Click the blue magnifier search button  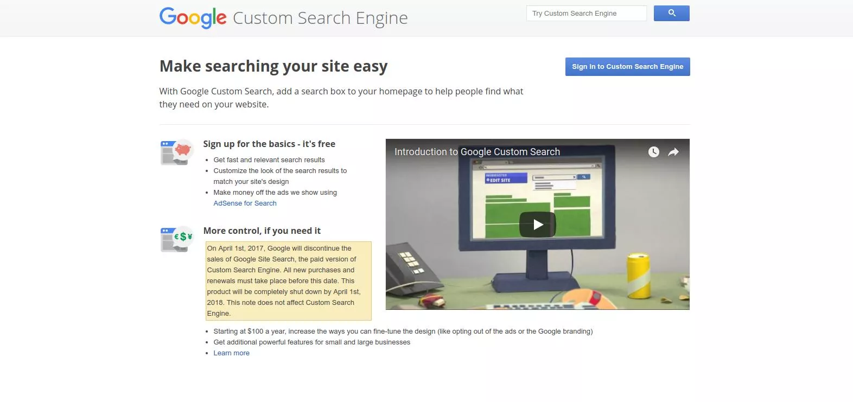[x=671, y=13]
